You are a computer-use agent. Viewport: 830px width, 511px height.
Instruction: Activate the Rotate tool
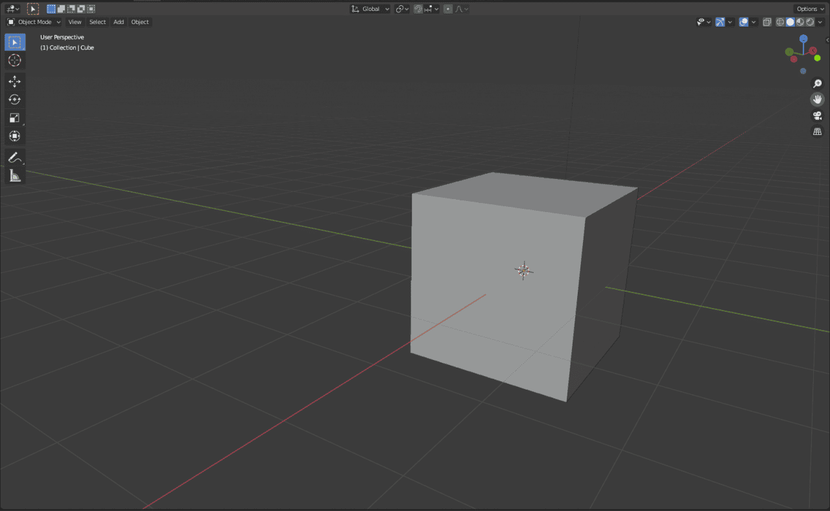14,99
